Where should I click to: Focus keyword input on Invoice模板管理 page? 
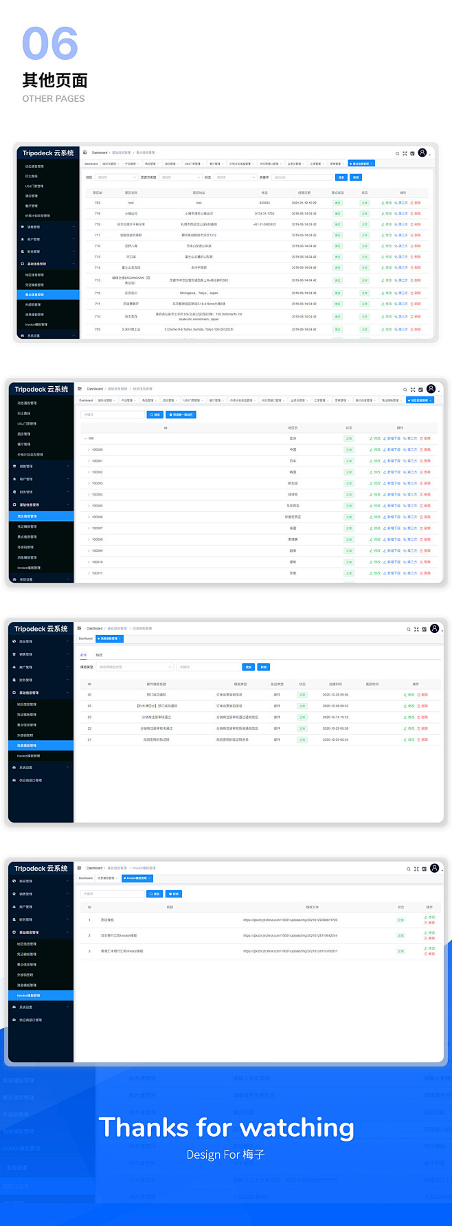113,893
